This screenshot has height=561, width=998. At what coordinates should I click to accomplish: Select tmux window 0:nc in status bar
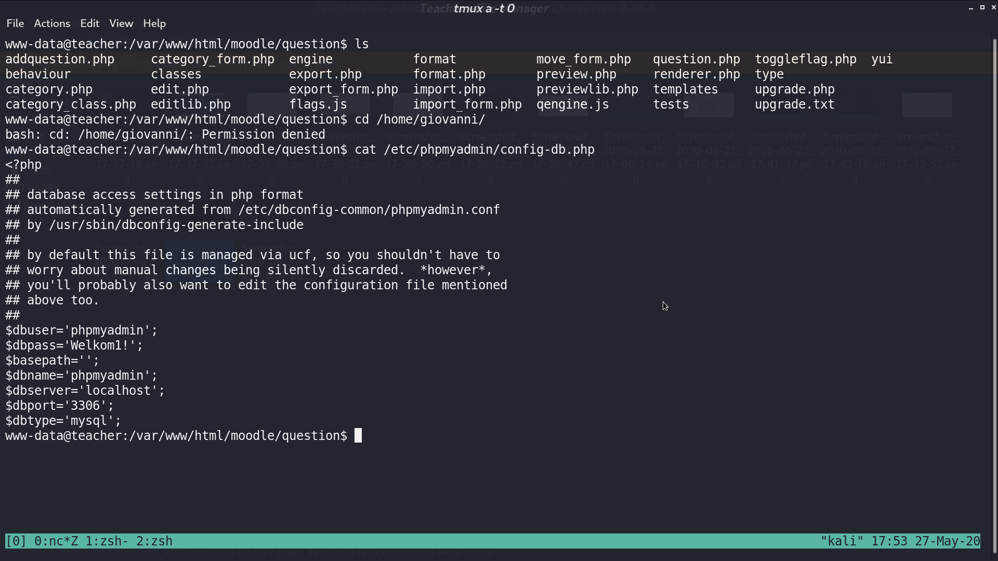pyautogui.click(x=56, y=541)
